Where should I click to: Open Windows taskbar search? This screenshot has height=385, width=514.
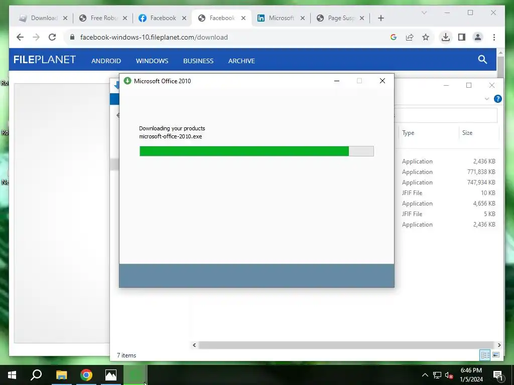[36, 375]
